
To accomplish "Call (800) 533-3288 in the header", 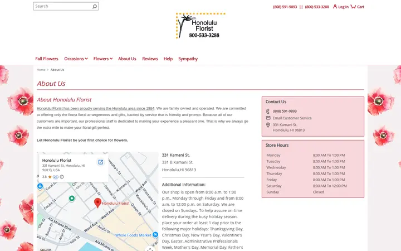I will click(x=317, y=7).
